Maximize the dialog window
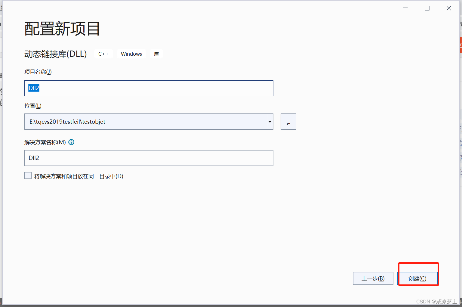The image size is (462, 307). click(427, 8)
